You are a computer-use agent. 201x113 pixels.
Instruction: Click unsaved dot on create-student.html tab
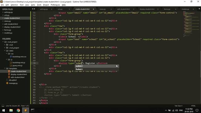point(94,9)
